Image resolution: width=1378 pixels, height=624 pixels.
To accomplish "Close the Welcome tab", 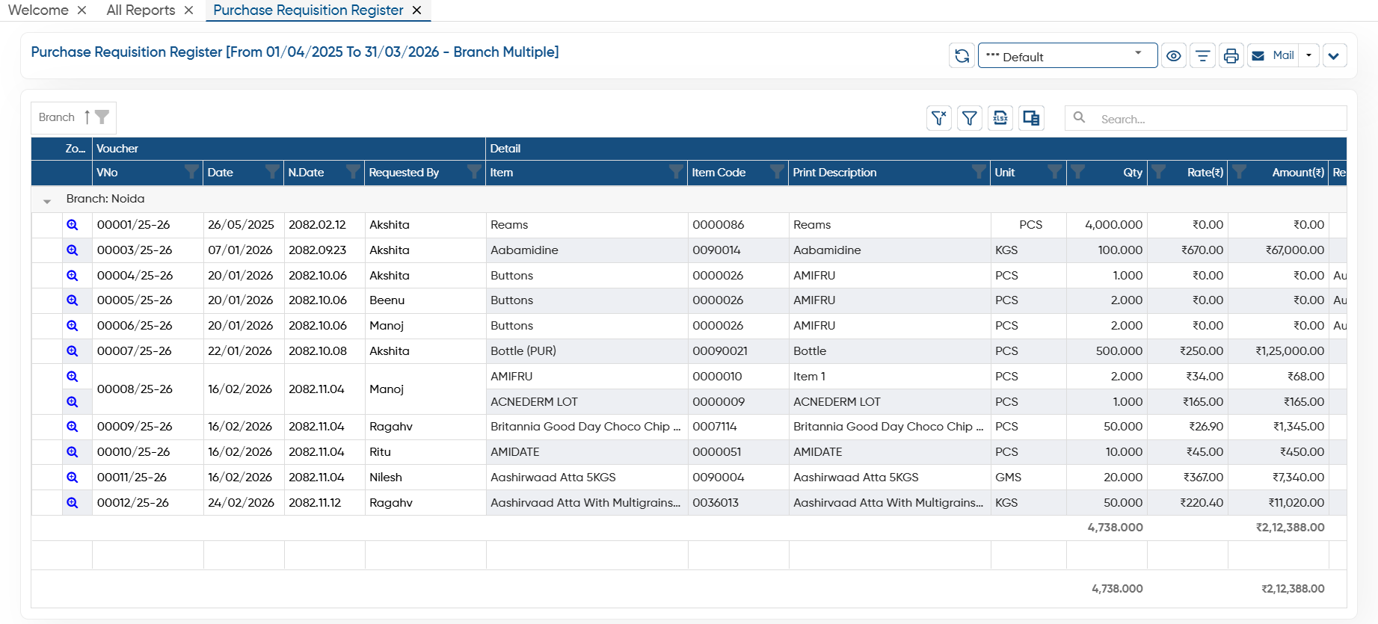I will pyautogui.click(x=82, y=10).
